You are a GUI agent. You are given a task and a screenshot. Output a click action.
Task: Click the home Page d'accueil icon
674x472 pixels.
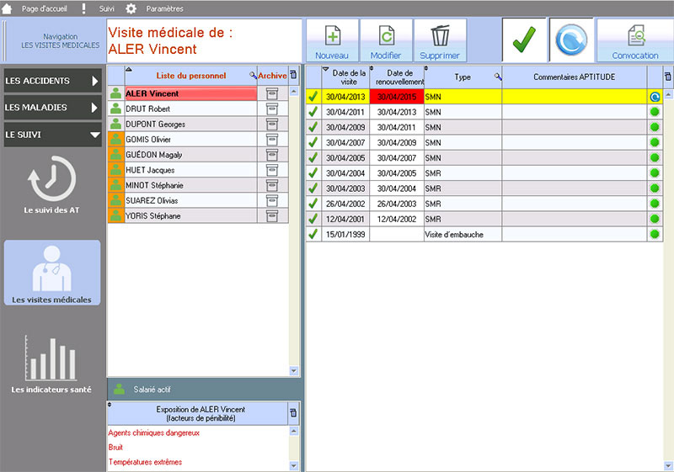point(7,8)
